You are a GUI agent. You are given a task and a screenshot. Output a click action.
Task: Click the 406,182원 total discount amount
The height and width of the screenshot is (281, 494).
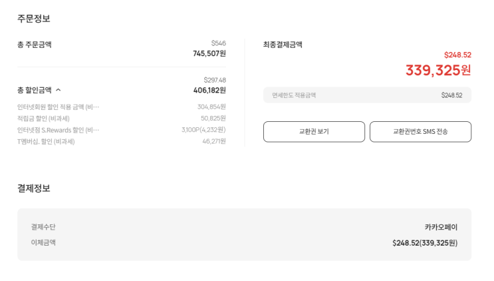tap(209, 91)
